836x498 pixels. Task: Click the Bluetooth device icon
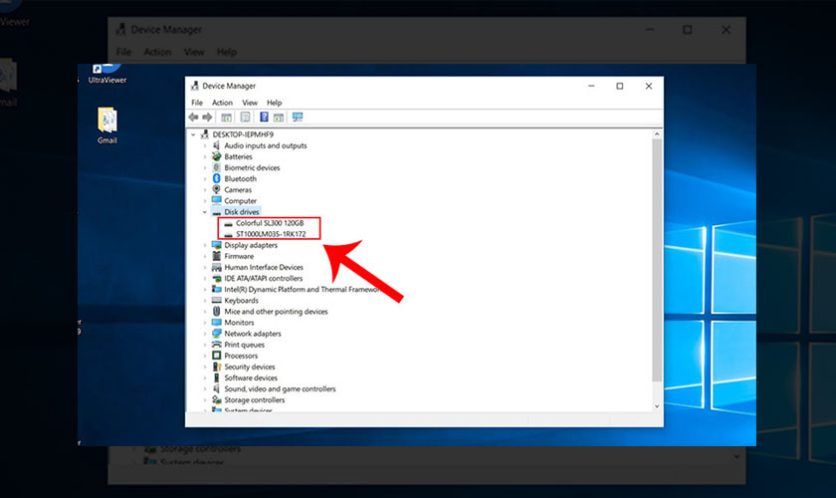216,179
